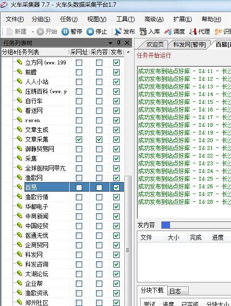
Task: Toggle 发布 checkbox for 百易 task
Action: [x=117, y=187]
